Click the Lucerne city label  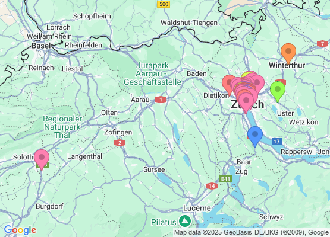click(197, 208)
